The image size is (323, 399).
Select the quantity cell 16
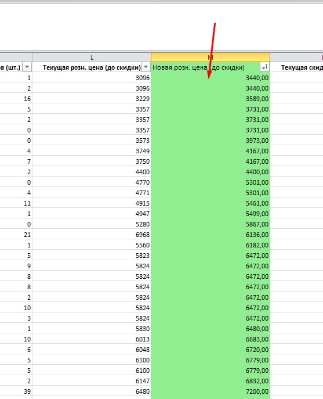point(16,99)
